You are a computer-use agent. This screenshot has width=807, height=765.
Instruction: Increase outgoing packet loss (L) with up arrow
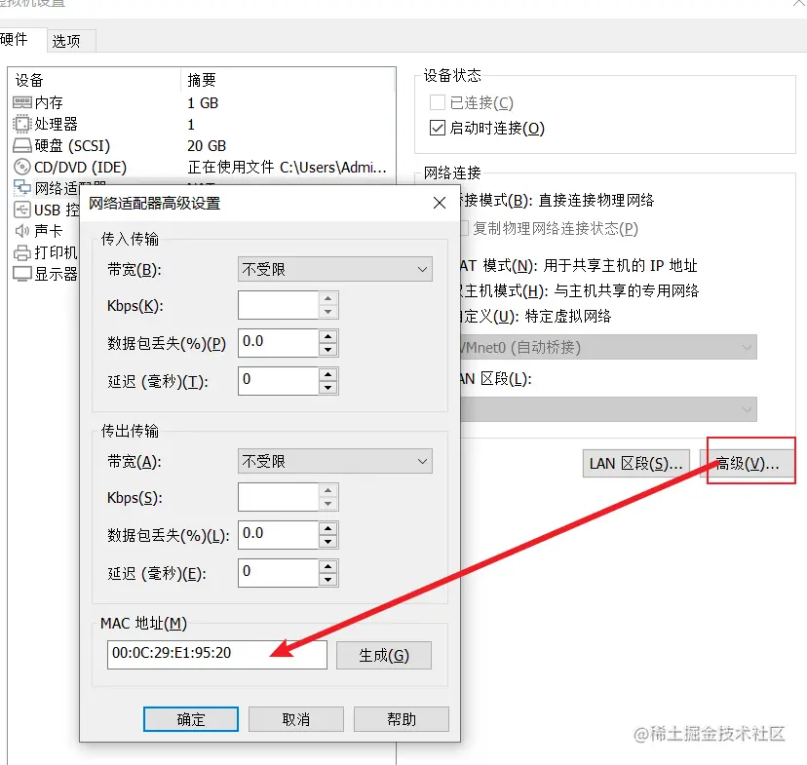pyautogui.click(x=327, y=528)
